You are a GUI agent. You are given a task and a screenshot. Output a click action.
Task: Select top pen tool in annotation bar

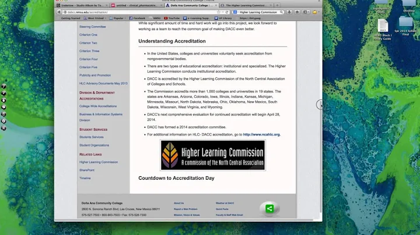coord(3,86)
